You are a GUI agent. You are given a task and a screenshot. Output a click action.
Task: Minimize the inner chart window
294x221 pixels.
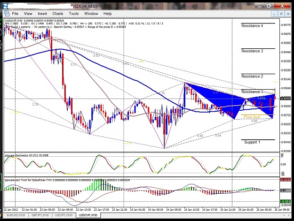point(274,14)
